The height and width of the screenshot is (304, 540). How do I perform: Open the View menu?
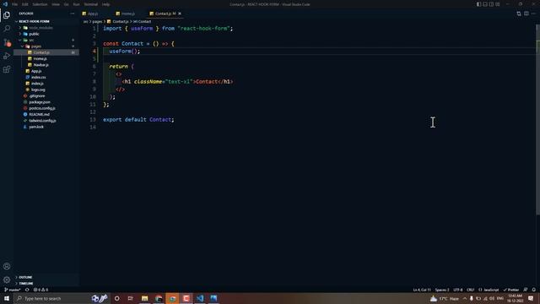[56, 4]
